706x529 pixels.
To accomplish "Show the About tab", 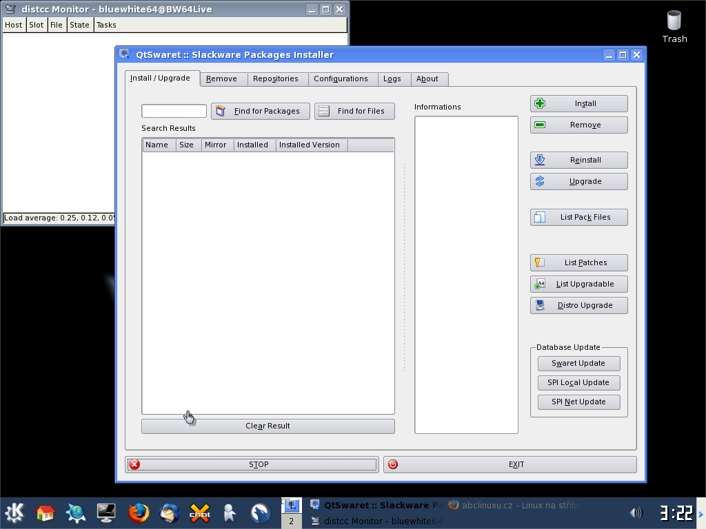I will pyautogui.click(x=427, y=79).
